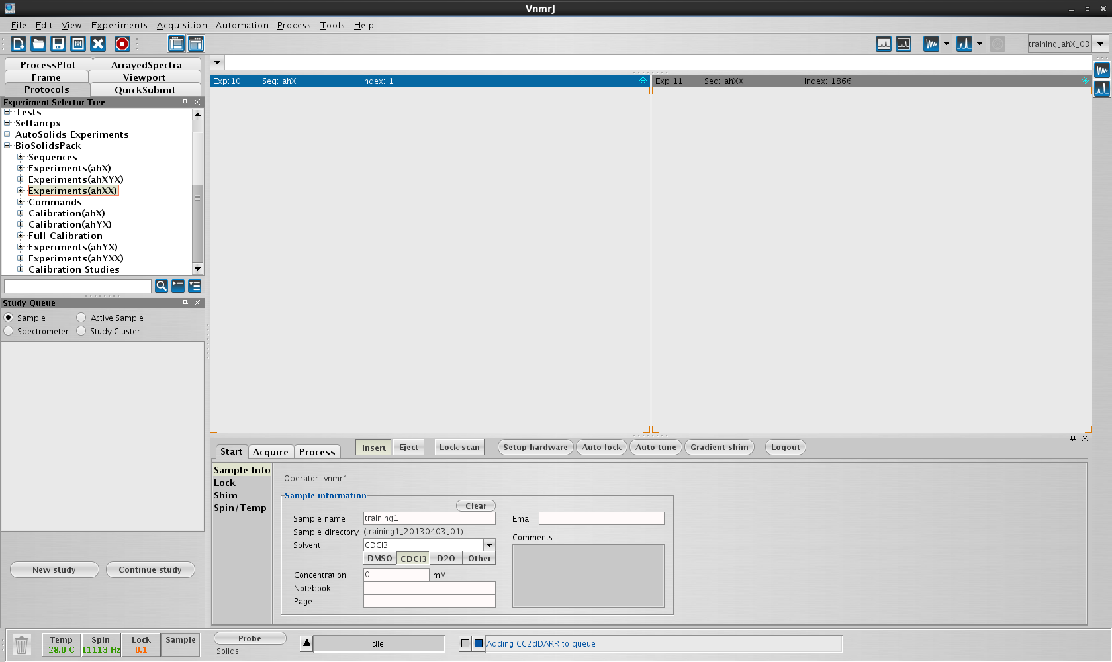Screen dimensions: 1112x662
Task: Select the Active Sample radio button
Action: pyautogui.click(x=81, y=318)
